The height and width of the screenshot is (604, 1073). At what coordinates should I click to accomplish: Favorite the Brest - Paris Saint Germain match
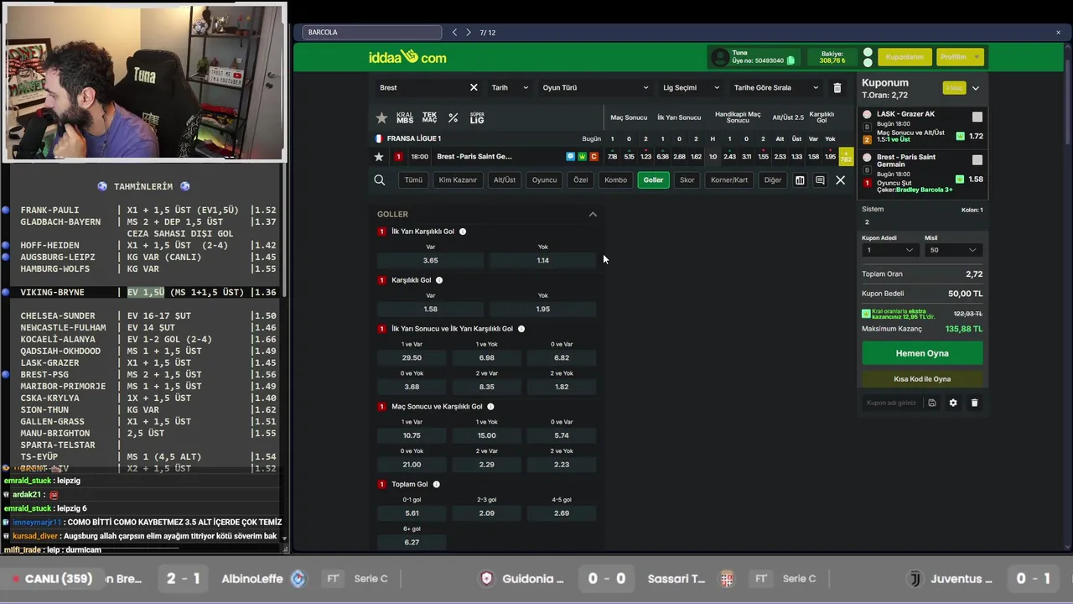tap(379, 157)
